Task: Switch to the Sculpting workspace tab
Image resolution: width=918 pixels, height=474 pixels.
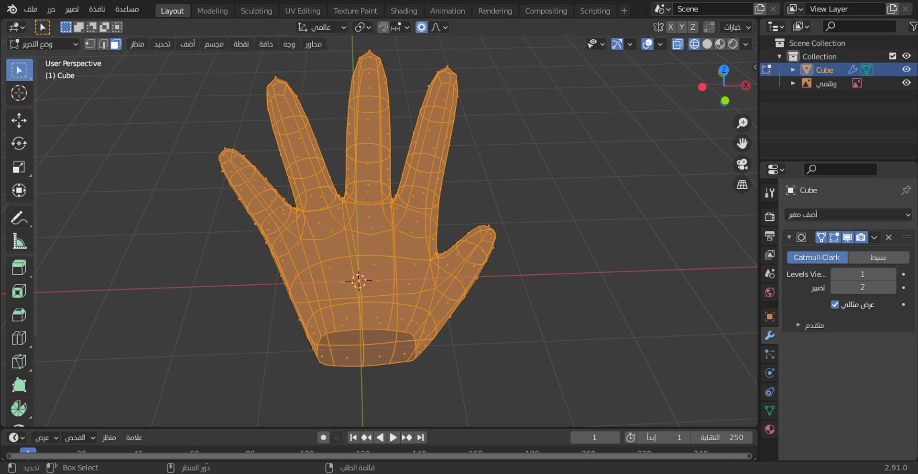Action: (256, 11)
